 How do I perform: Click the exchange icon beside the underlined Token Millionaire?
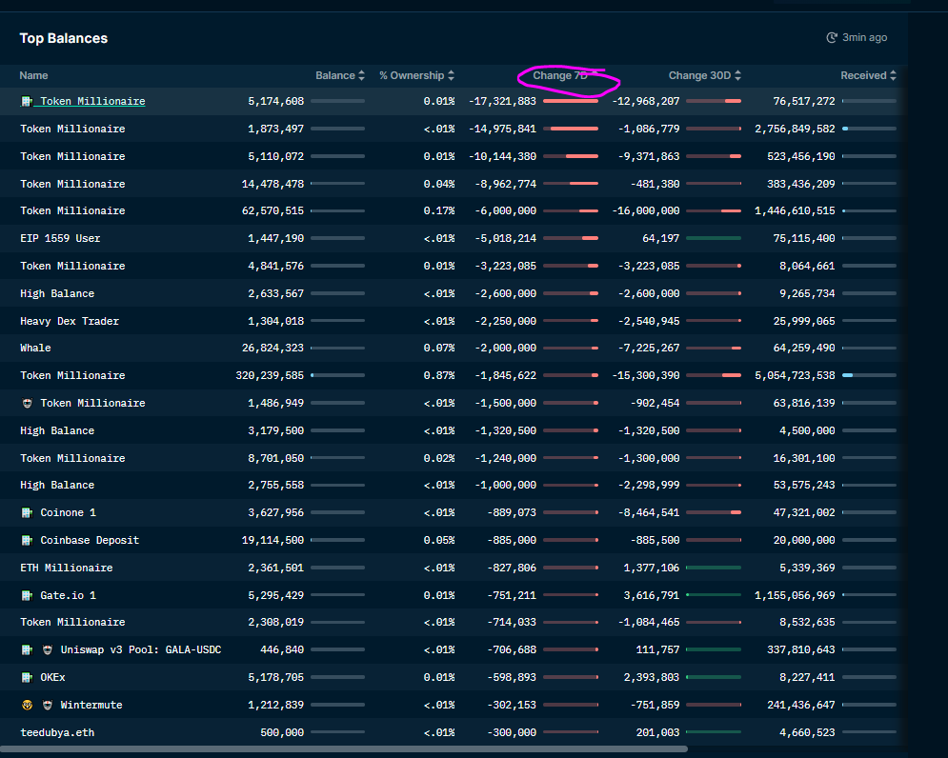[x=27, y=102]
